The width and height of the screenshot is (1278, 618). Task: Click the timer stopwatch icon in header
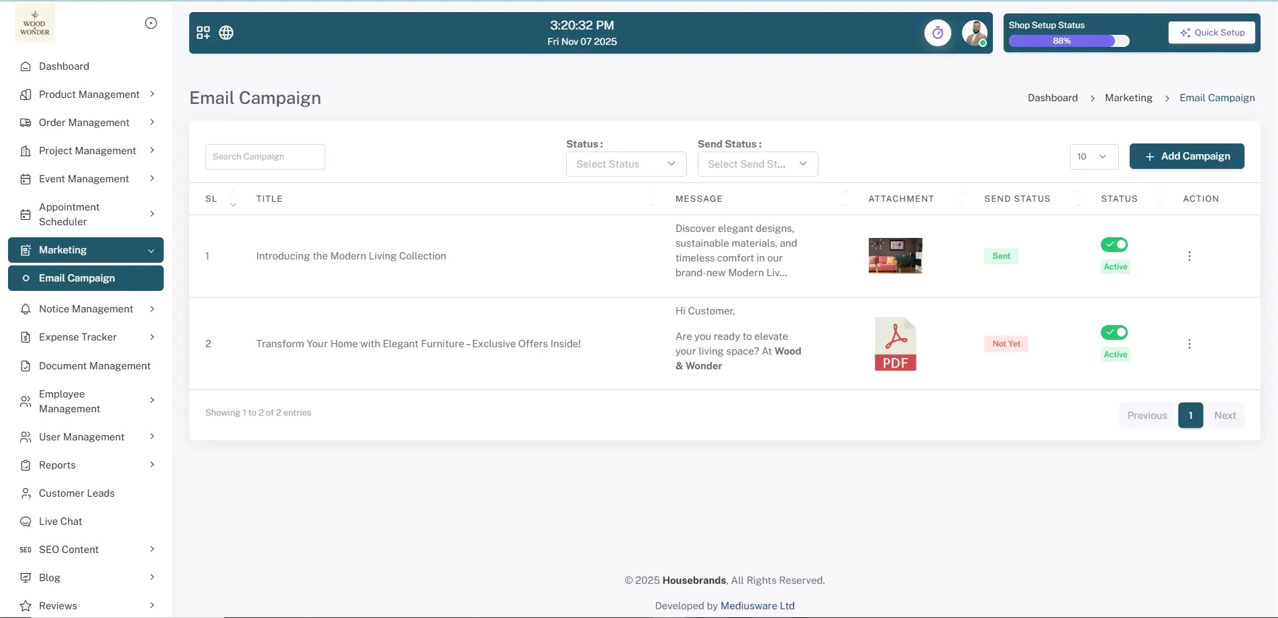pos(937,32)
